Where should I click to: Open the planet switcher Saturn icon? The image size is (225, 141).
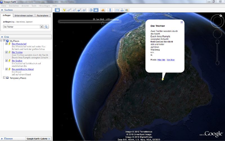pos(103,10)
